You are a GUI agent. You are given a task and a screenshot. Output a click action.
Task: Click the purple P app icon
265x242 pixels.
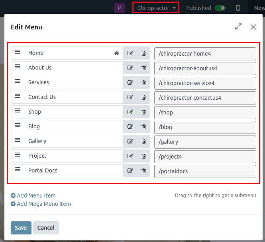pos(120,8)
